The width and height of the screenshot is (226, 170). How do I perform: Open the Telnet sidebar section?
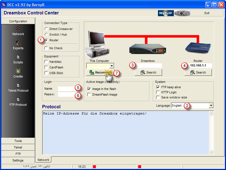(x=18, y=147)
